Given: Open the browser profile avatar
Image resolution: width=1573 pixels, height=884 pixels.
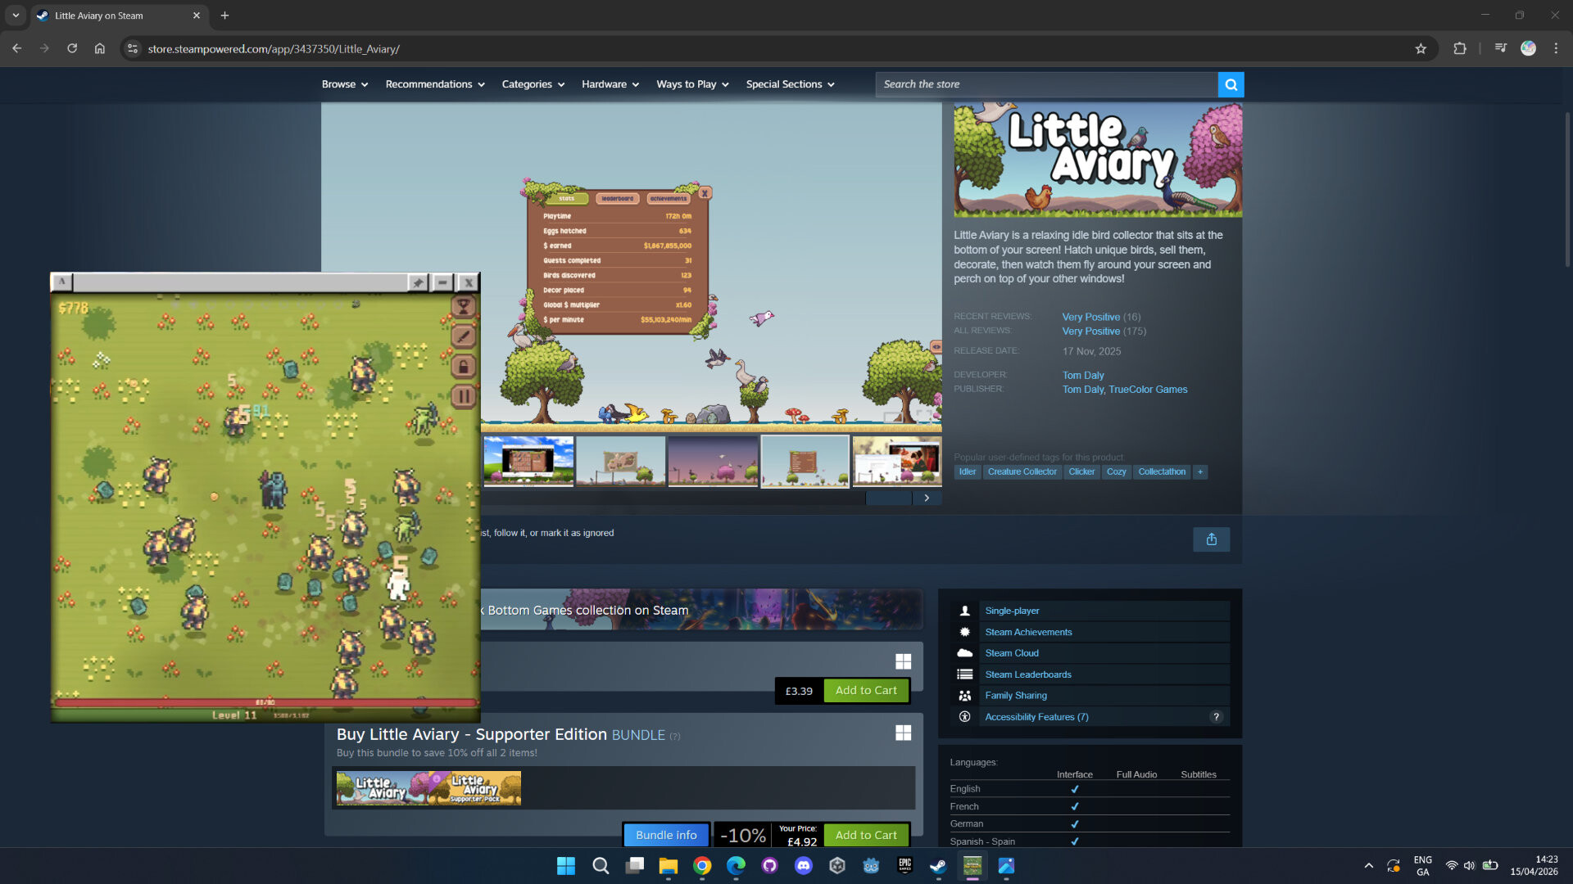Looking at the screenshot, I should coord(1528,48).
